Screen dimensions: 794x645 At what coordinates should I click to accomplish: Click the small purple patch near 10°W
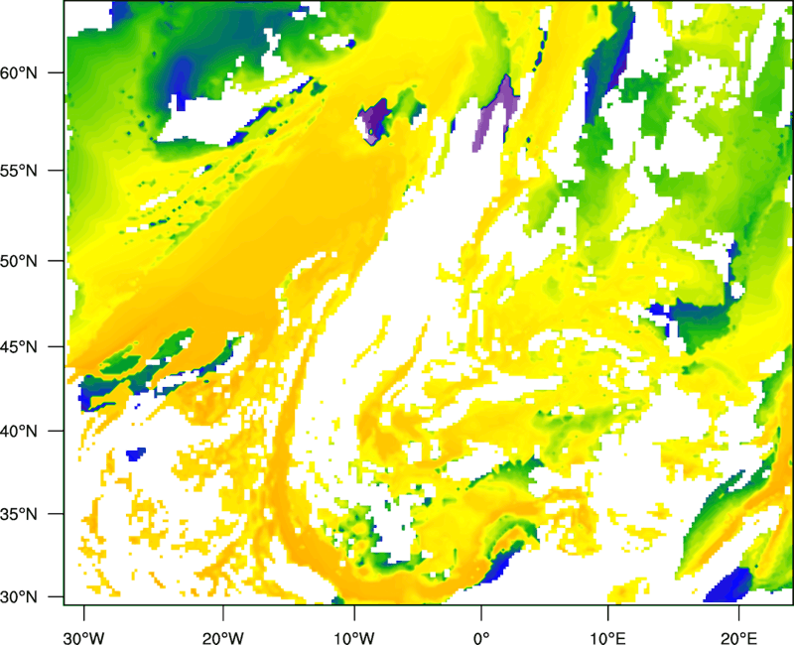373,120
